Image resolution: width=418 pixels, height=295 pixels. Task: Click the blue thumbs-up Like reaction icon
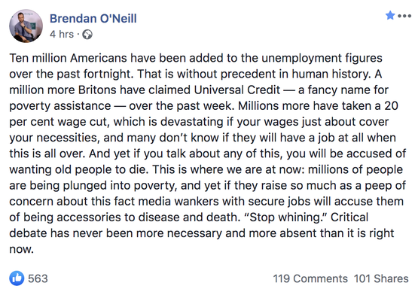pos(17,278)
